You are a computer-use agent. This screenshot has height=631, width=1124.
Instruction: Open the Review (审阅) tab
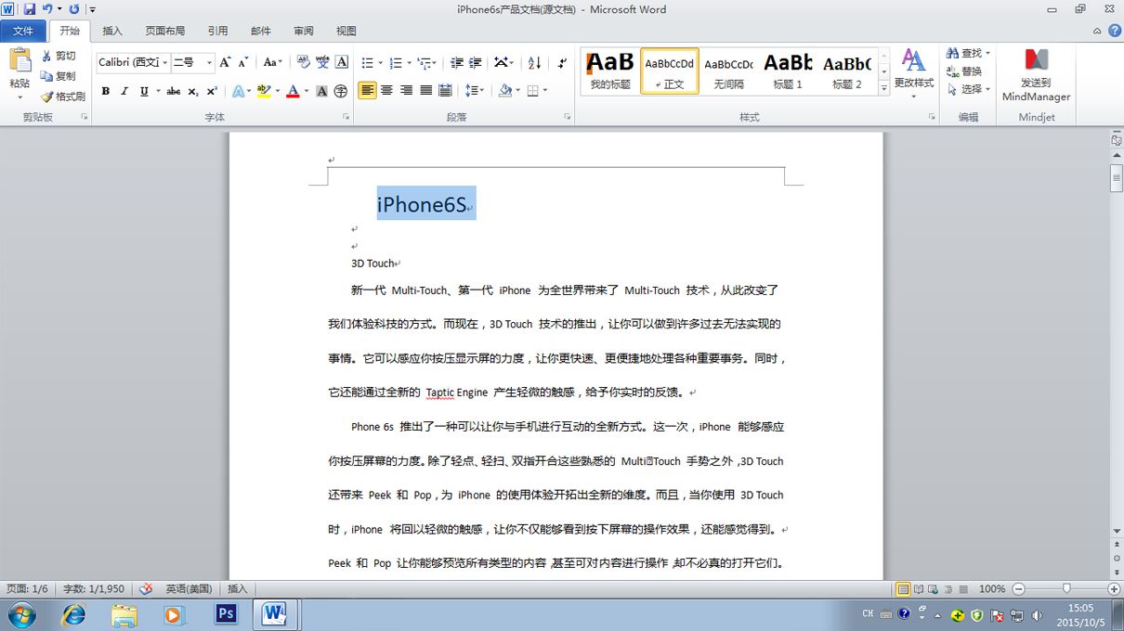[x=304, y=31]
